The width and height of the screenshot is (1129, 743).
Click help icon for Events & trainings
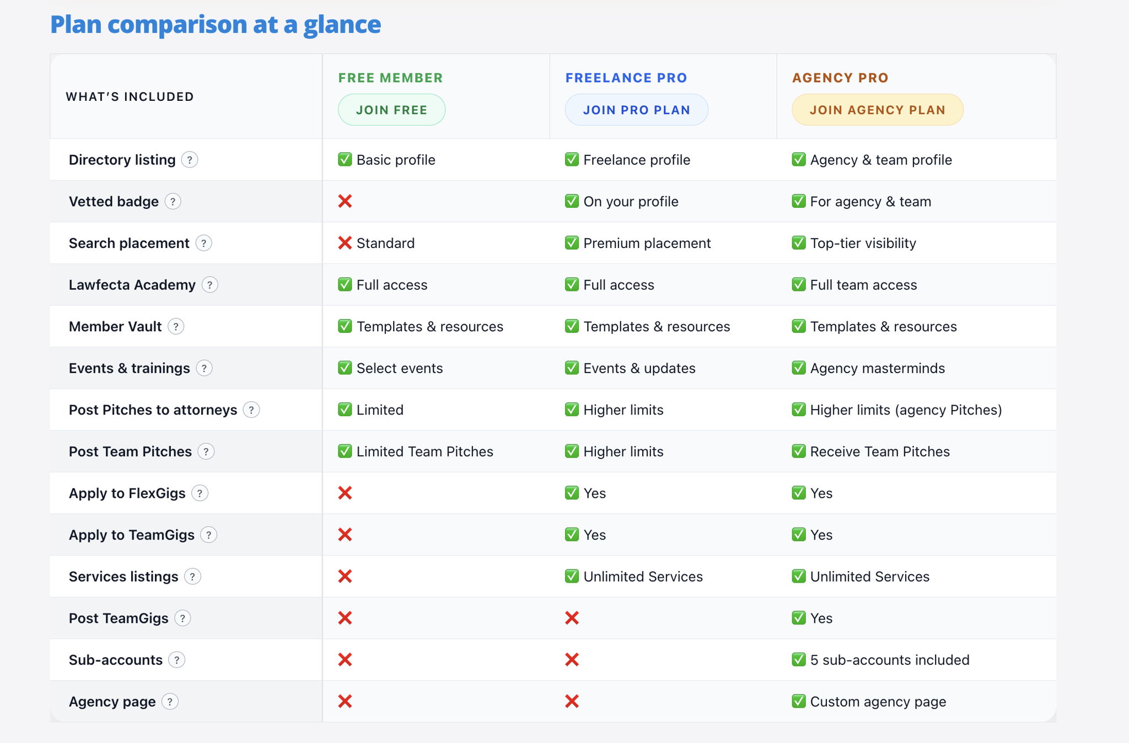click(205, 368)
